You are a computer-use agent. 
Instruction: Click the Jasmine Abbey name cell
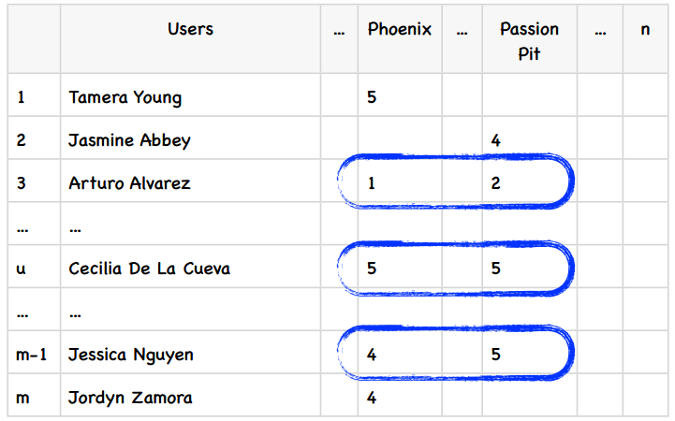click(x=129, y=140)
